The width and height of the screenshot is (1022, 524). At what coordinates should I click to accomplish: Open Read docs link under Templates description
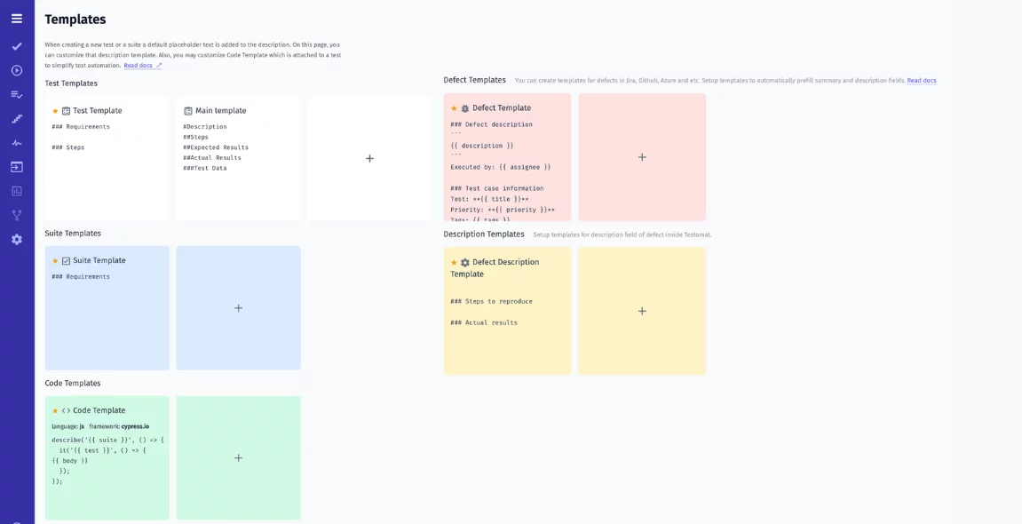pos(139,64)
